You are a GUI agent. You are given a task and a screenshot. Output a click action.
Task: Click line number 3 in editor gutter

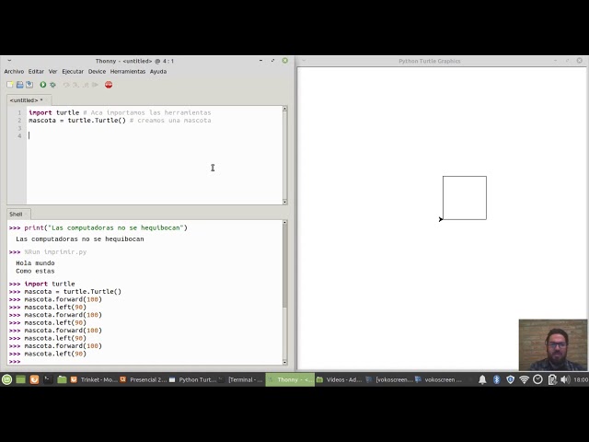pos(19,128)
